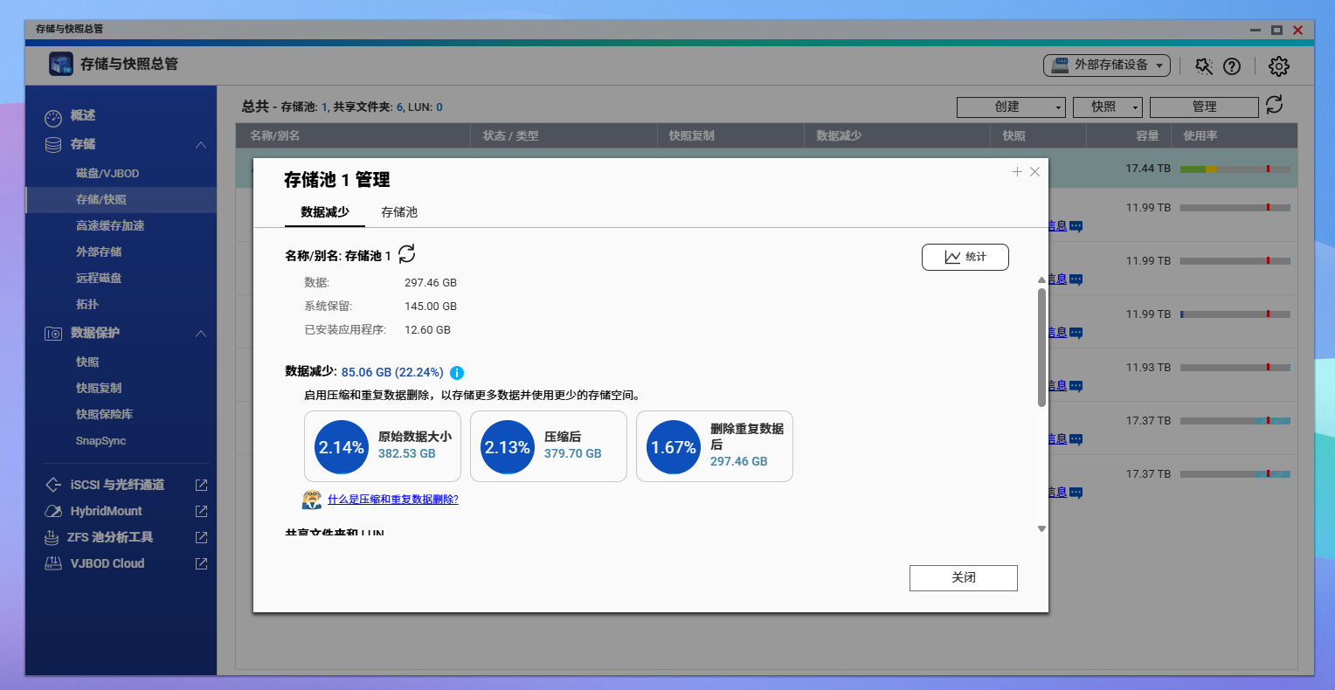Click the dialog vertical scrollbar thumb
Viewport: 1335px width, 690px height.
pos(1041,347)
